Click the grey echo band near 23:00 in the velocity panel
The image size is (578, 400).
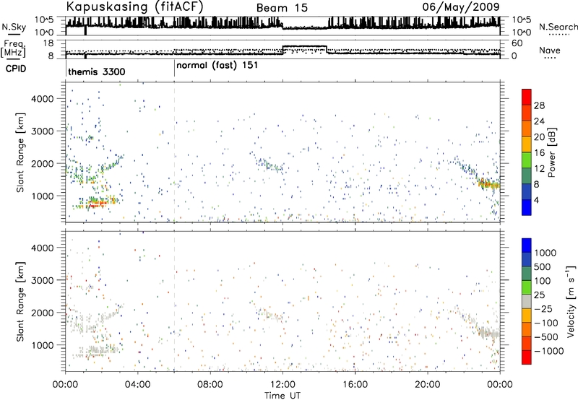489,333
